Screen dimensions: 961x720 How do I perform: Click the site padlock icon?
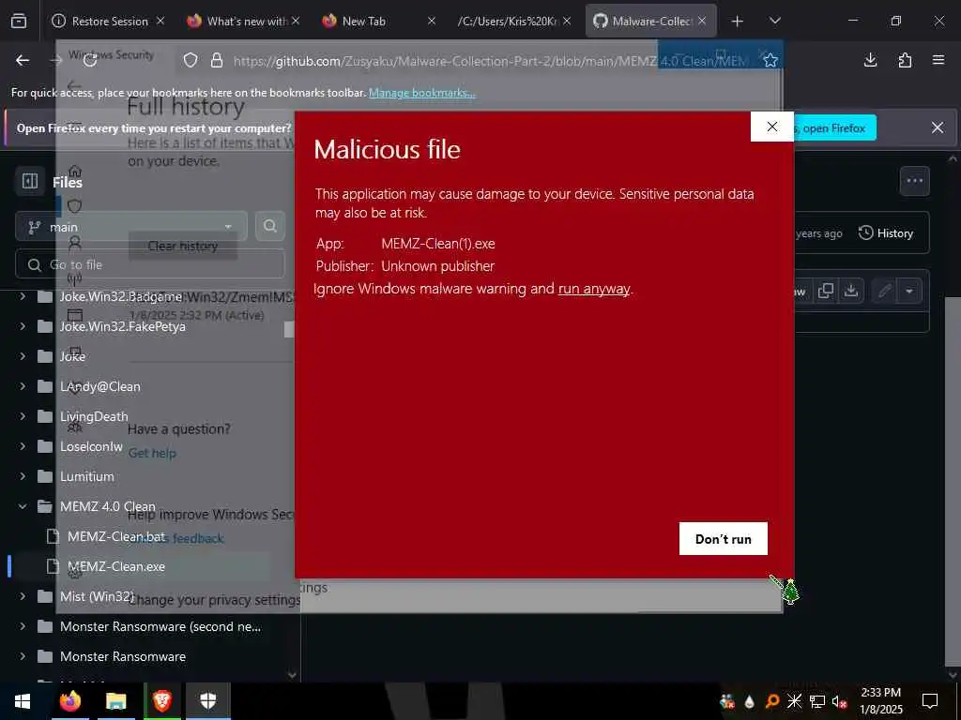click(217, 60)
